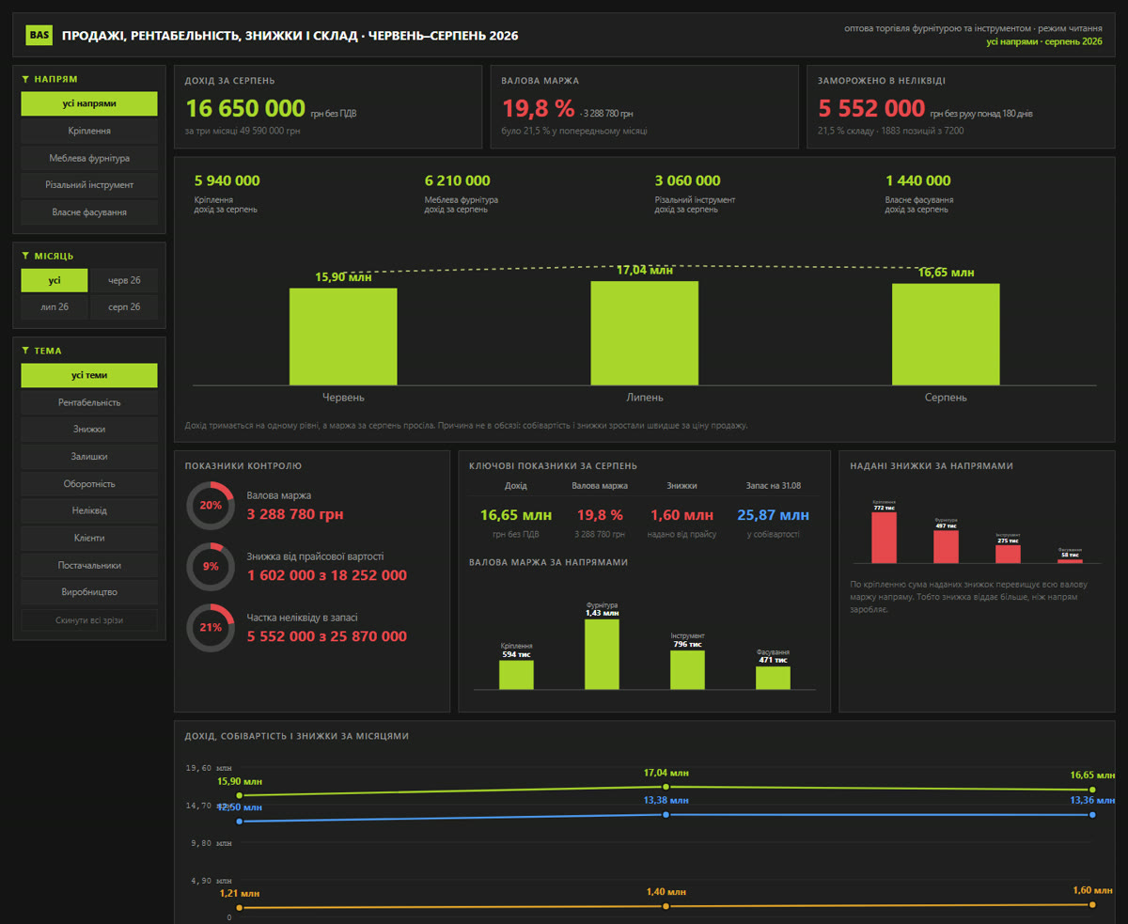Switch to the Знижки topic in ТЕМА panel
The width and height of the screenshot is (1128, 924).
click(x=89, y=430)
